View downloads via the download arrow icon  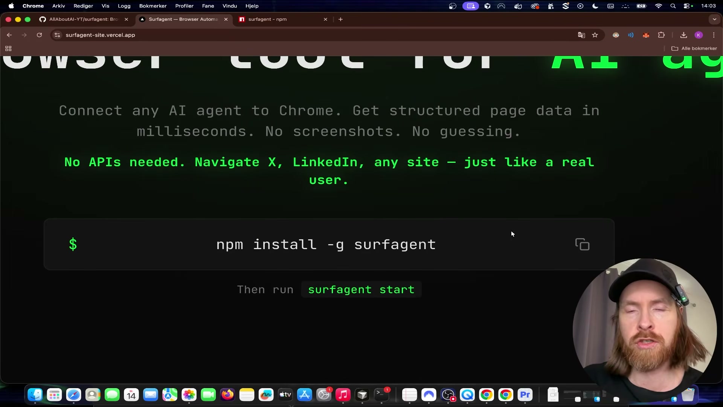(683, 35)
